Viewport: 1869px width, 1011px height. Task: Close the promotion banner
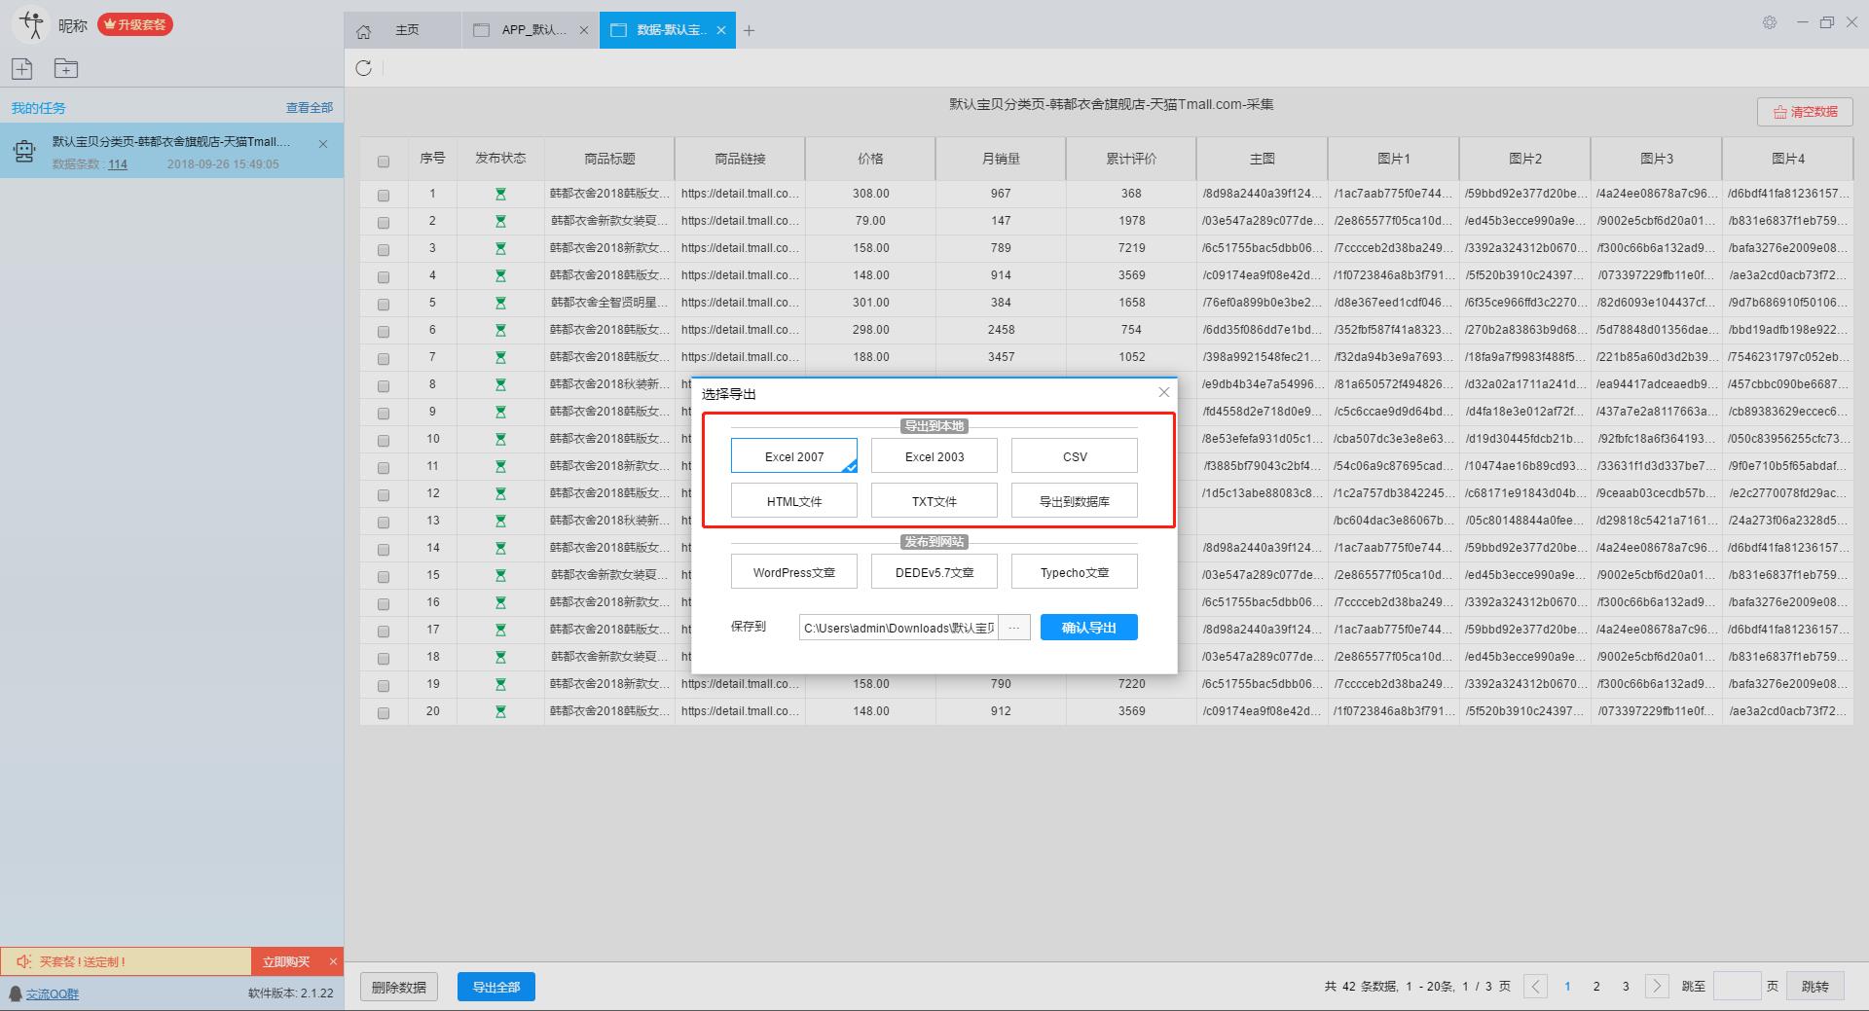(x=333, y=961)
